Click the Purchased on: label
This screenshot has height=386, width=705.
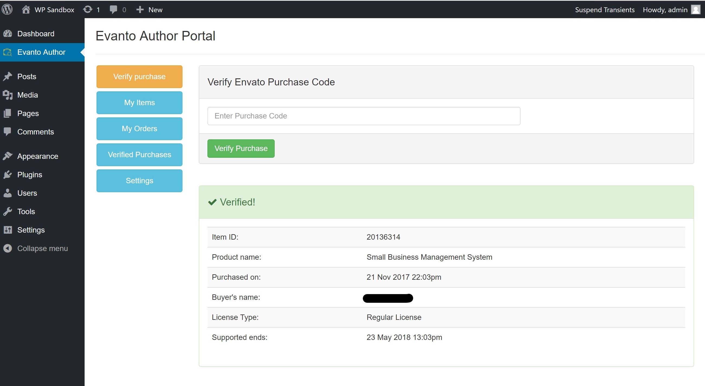(x=236, y=277)
